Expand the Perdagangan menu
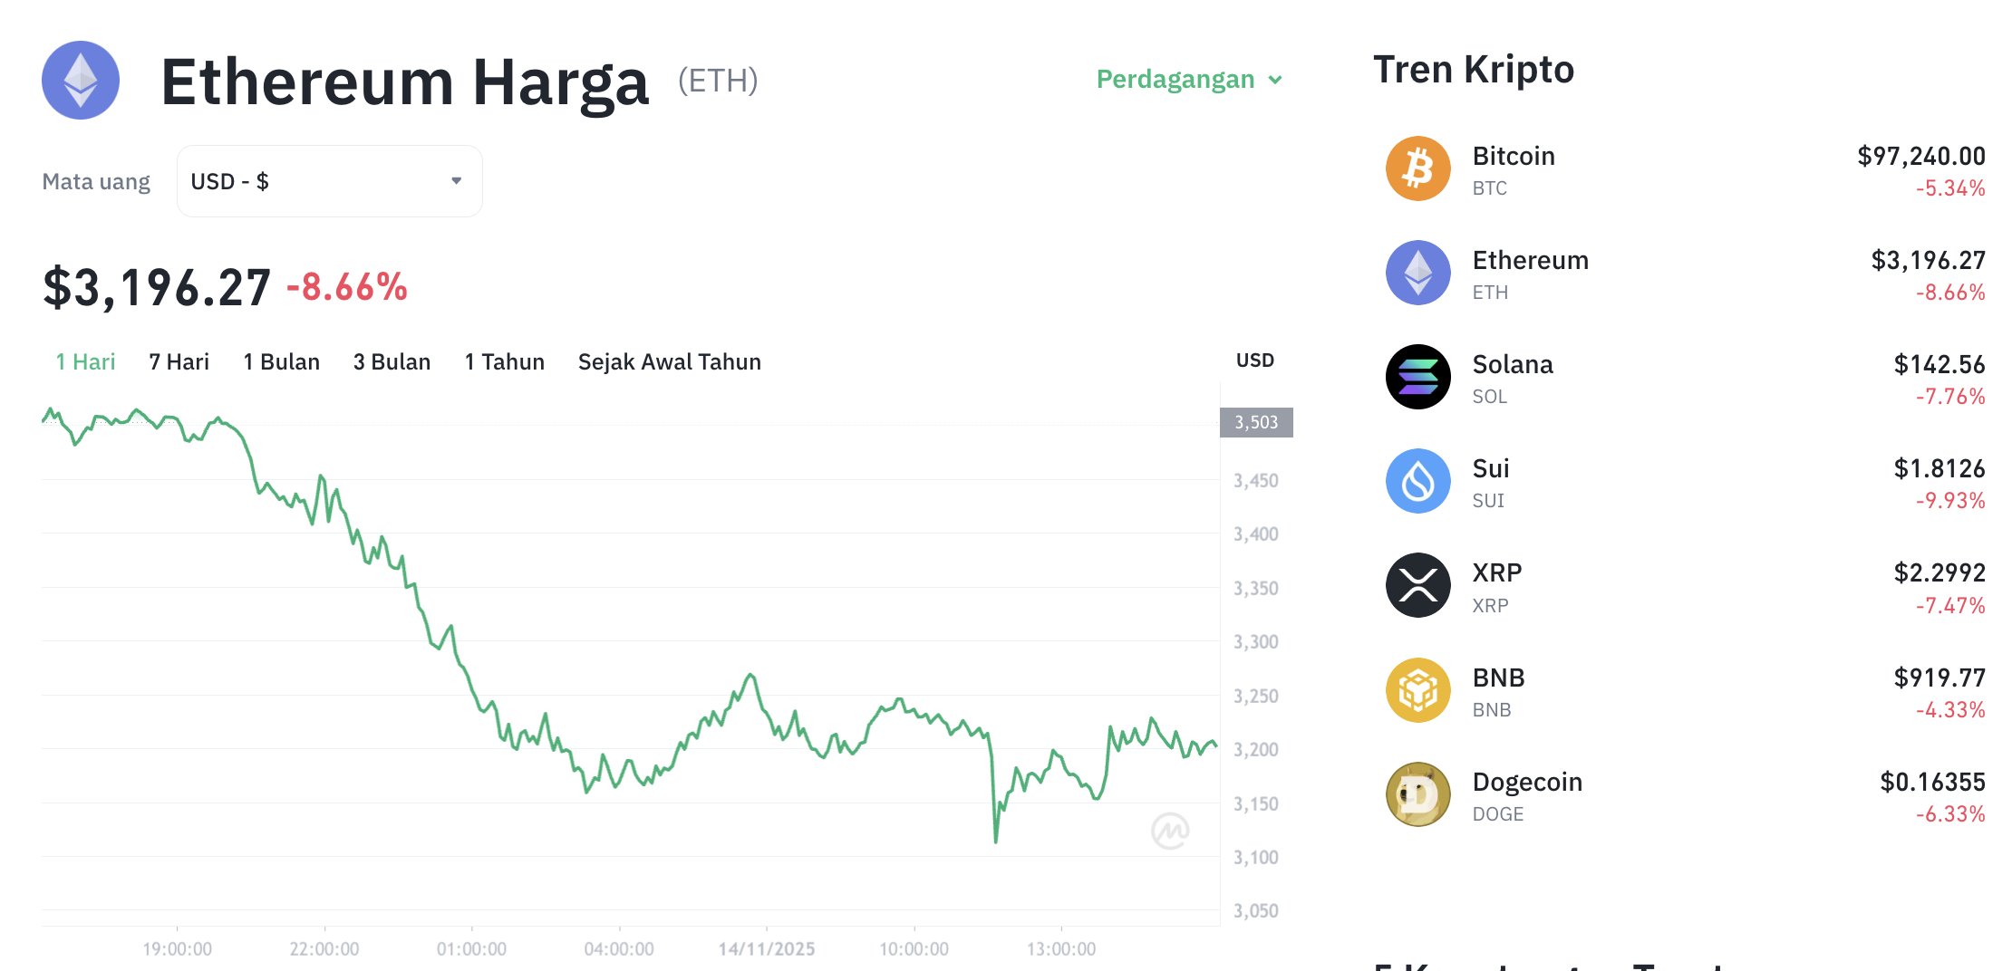Image resolution: width=2012 pixels, height=971 pixels. pos(1187,80)
